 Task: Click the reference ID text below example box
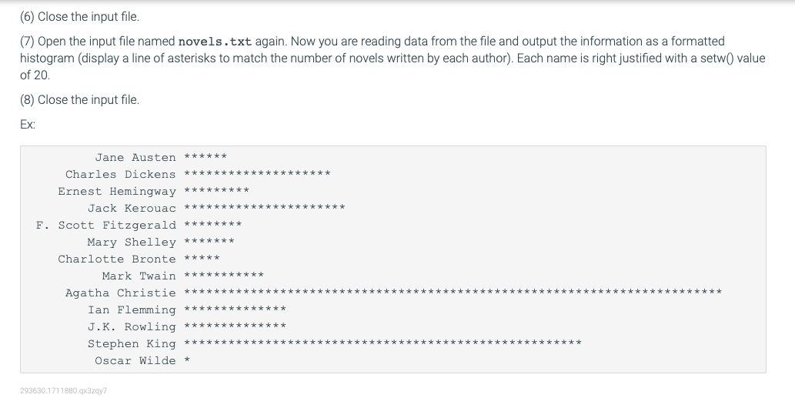click(63, 390)
